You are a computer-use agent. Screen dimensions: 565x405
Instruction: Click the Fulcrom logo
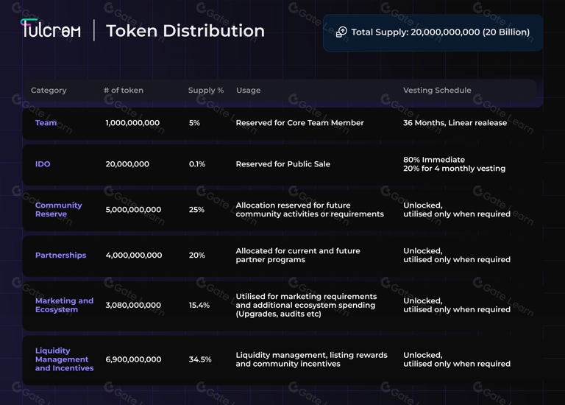point(51,29)
